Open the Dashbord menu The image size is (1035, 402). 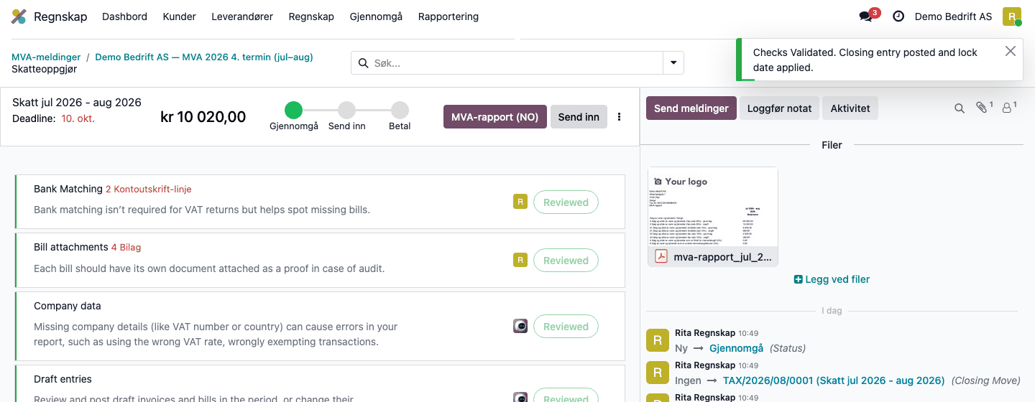click(x=125, y=17)
